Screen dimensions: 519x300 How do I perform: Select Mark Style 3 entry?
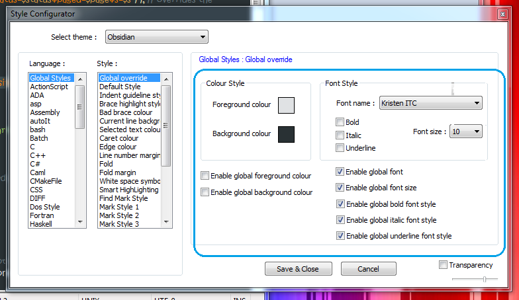130,224
